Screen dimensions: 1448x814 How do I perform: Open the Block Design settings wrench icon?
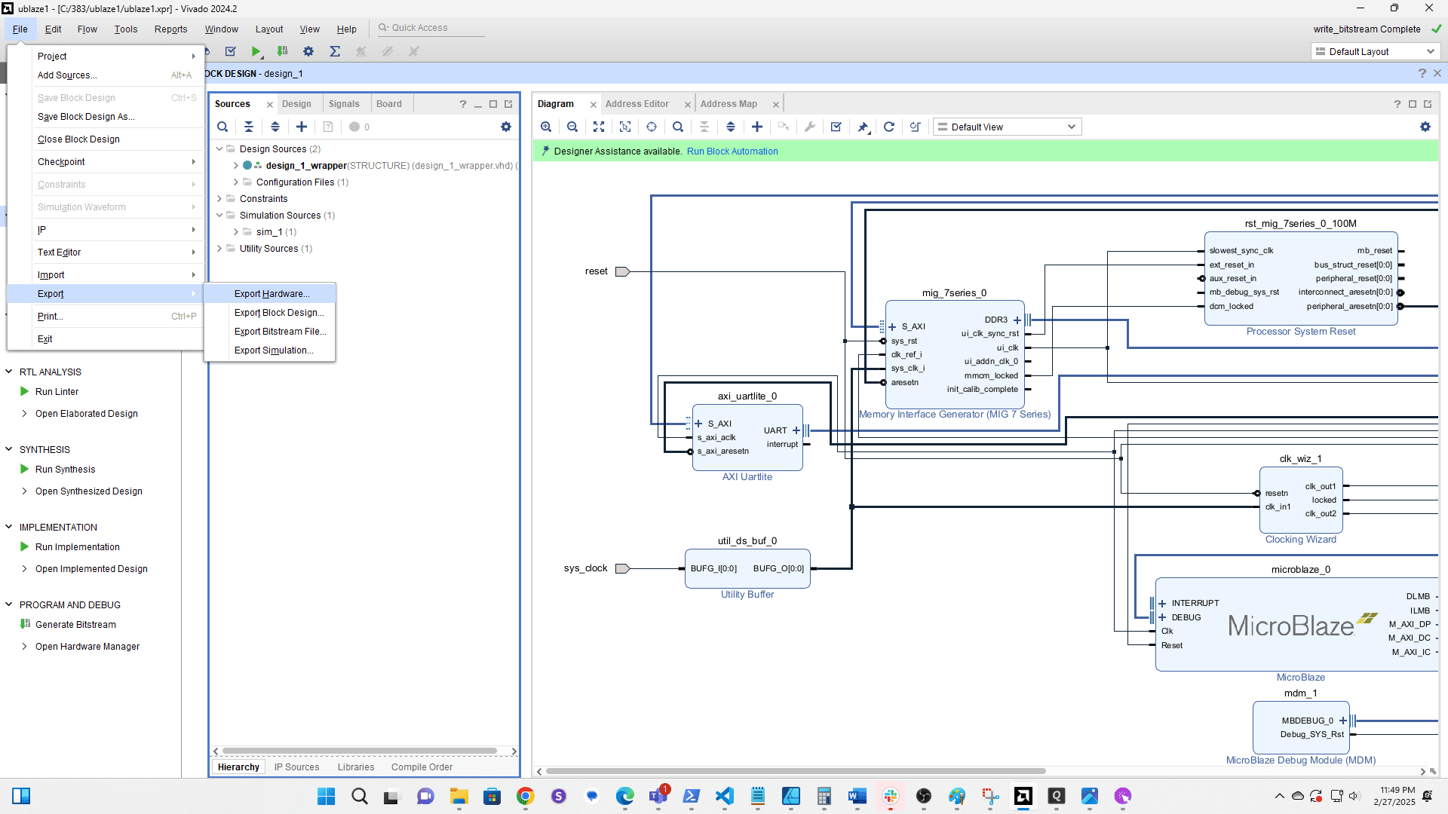click(810, 127)
